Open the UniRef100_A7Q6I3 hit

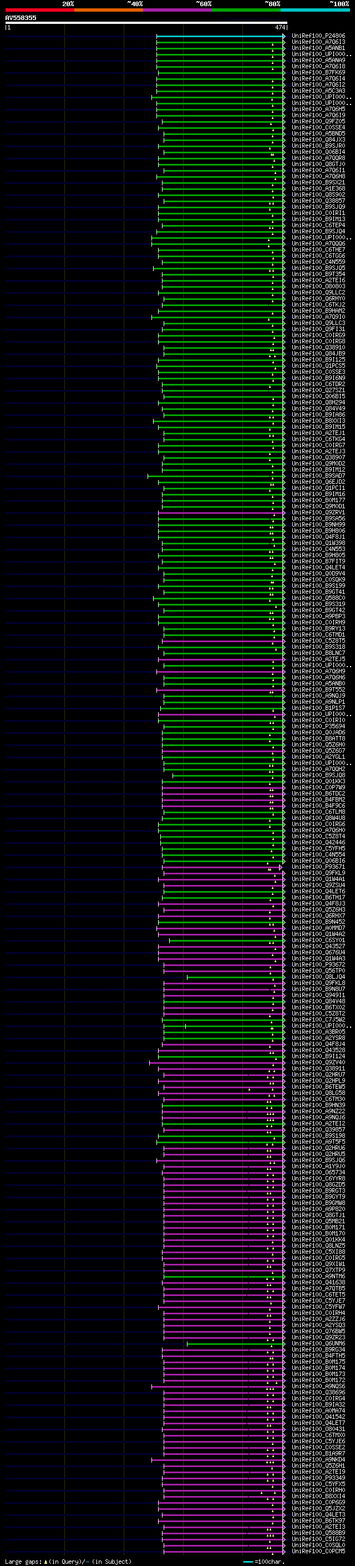318,42
